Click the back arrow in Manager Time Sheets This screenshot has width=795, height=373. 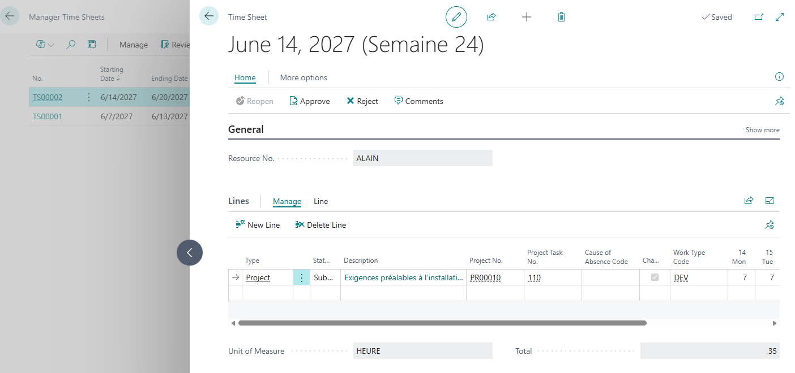(10, 16)
